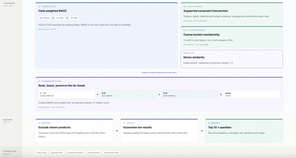Click 'Seeded catalog fill keeps output deterministic' text
296x158 pixels.
pos(156,133)
